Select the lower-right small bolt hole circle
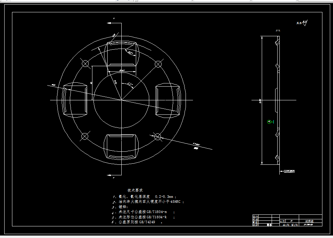Image resolution: width=333 pixels, height=238 pixels. pyautogui.click(x=157, y=137)
